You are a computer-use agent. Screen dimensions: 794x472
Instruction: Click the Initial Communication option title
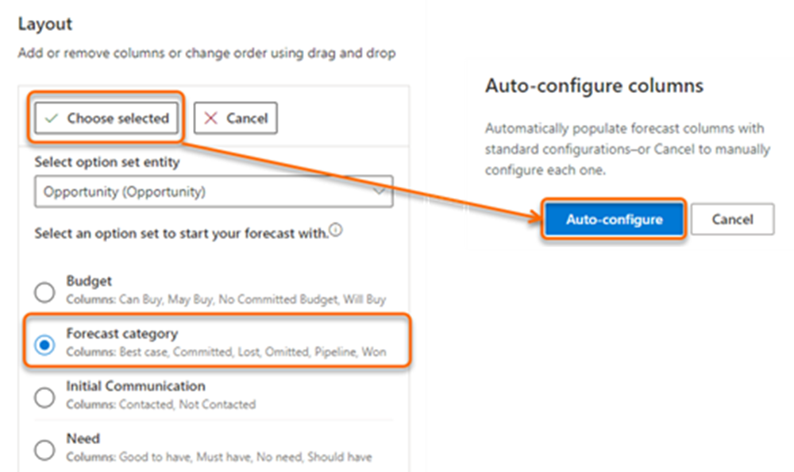click(135, 386)
